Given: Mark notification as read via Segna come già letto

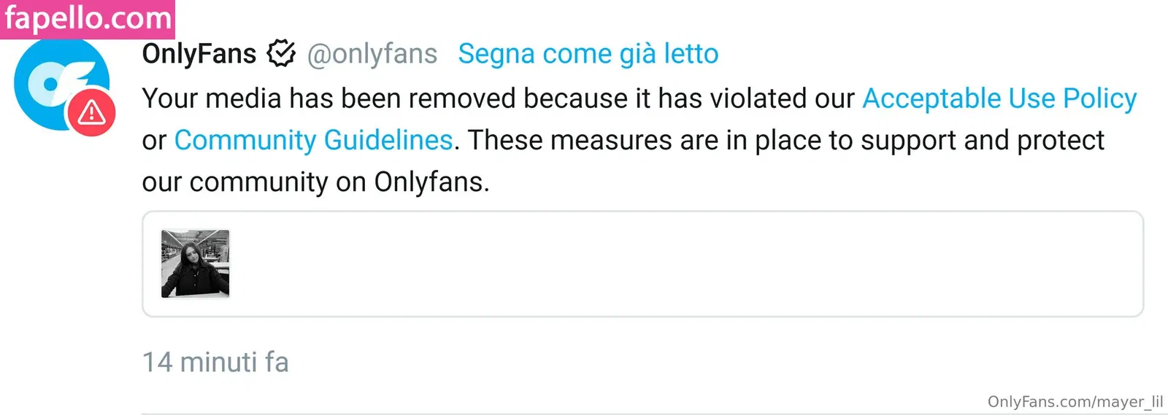Looking at the screenshot, I should pos(588,54).
